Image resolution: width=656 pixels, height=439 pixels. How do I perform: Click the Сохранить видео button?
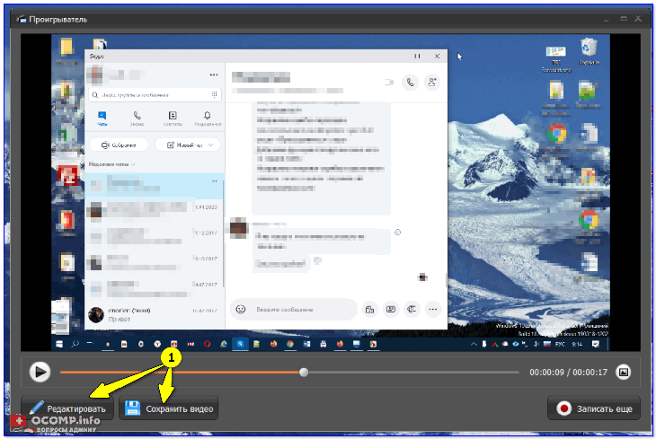[170, 408]
